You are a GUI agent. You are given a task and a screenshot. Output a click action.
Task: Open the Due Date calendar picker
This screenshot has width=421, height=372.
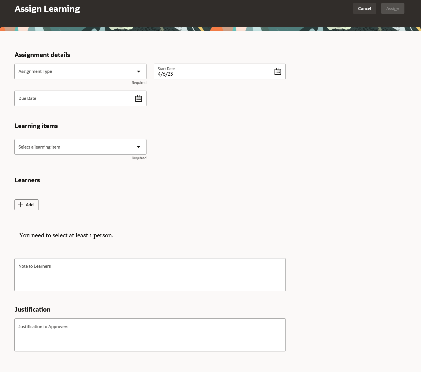[x=138, y=99]
